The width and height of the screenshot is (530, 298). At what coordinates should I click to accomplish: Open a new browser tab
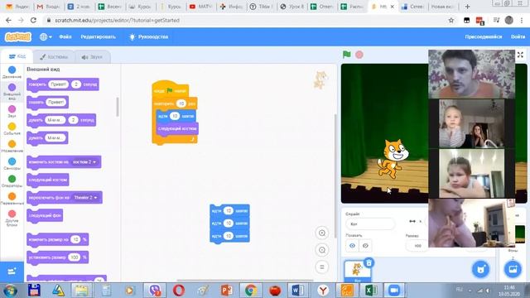[x=467, y=7]
